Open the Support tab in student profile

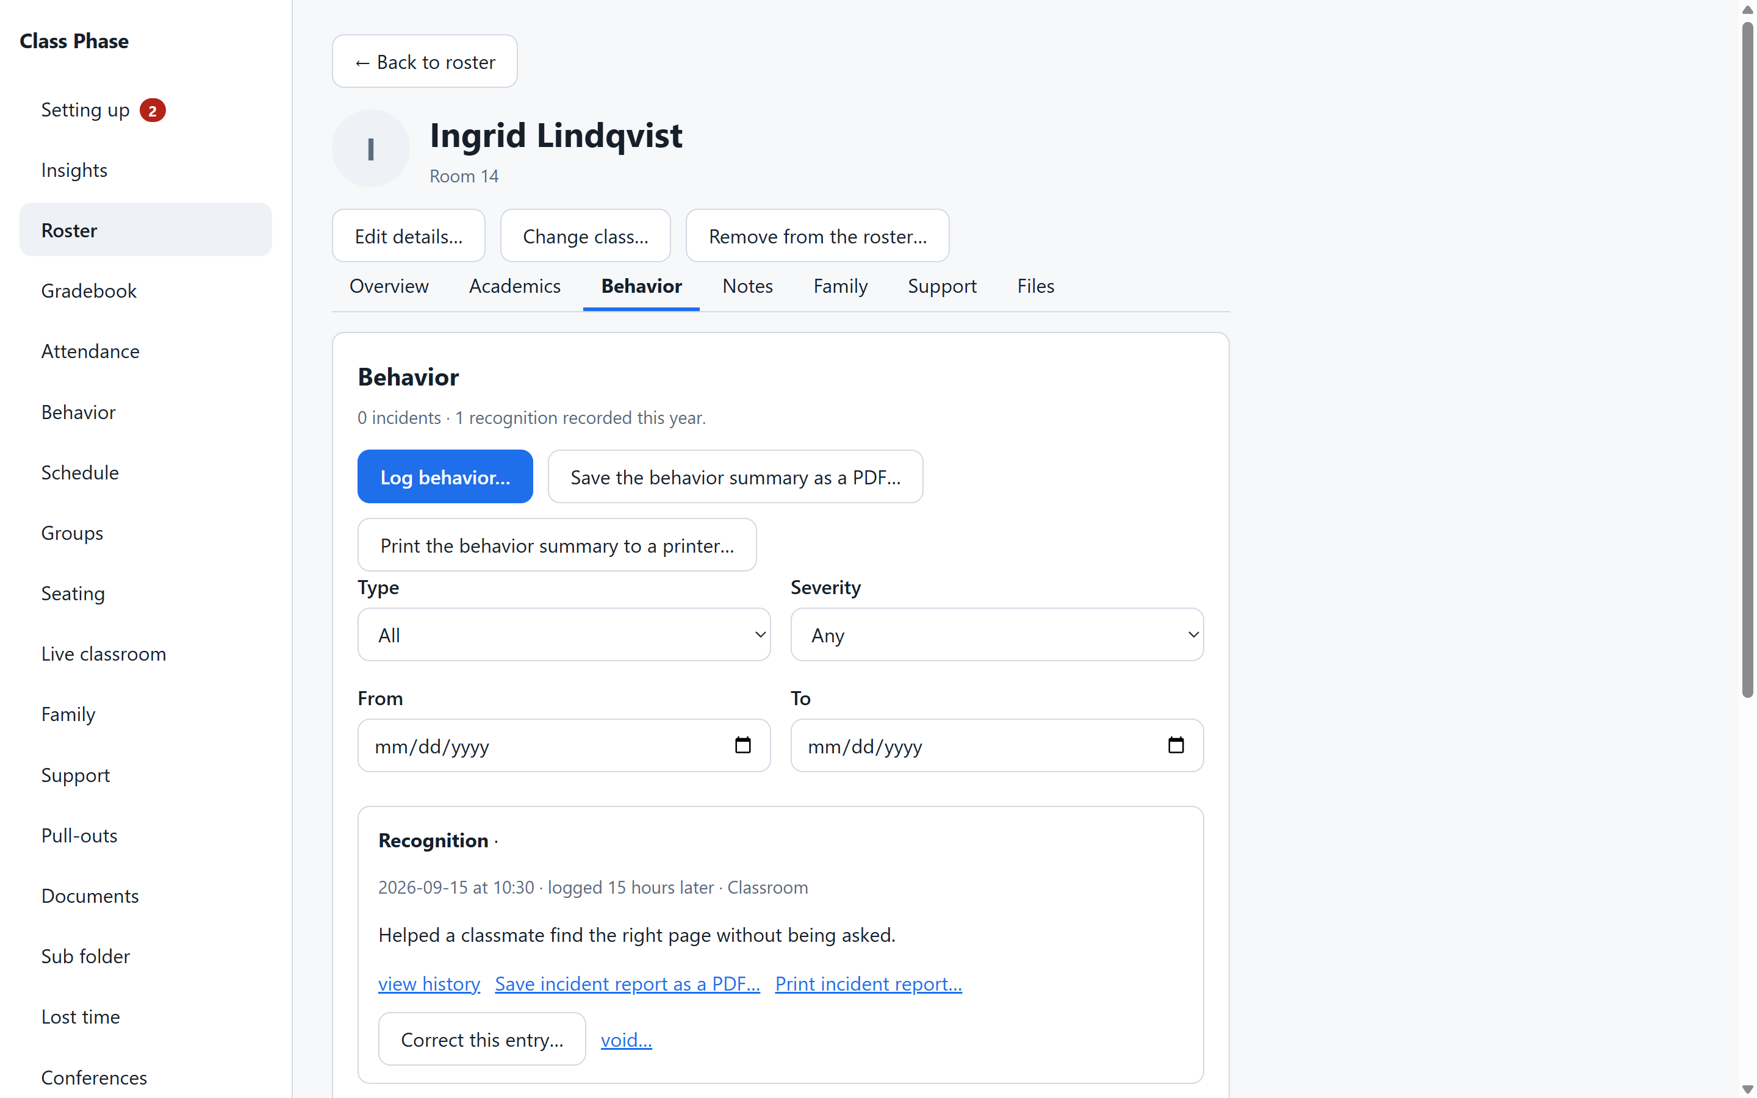click(x=942, y=286)
